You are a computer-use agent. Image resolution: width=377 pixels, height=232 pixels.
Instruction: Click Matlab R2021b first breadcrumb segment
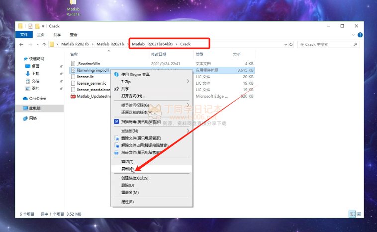[x=75, y=44]
